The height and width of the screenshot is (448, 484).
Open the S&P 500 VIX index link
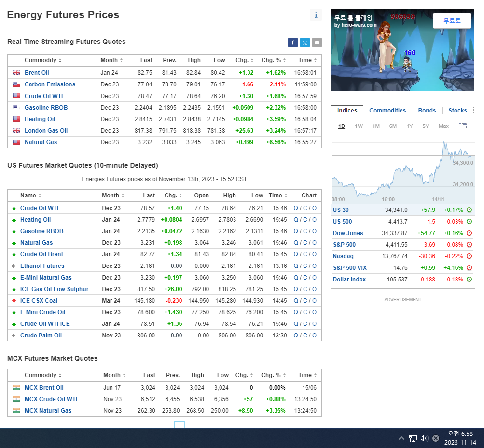(350, 267)
